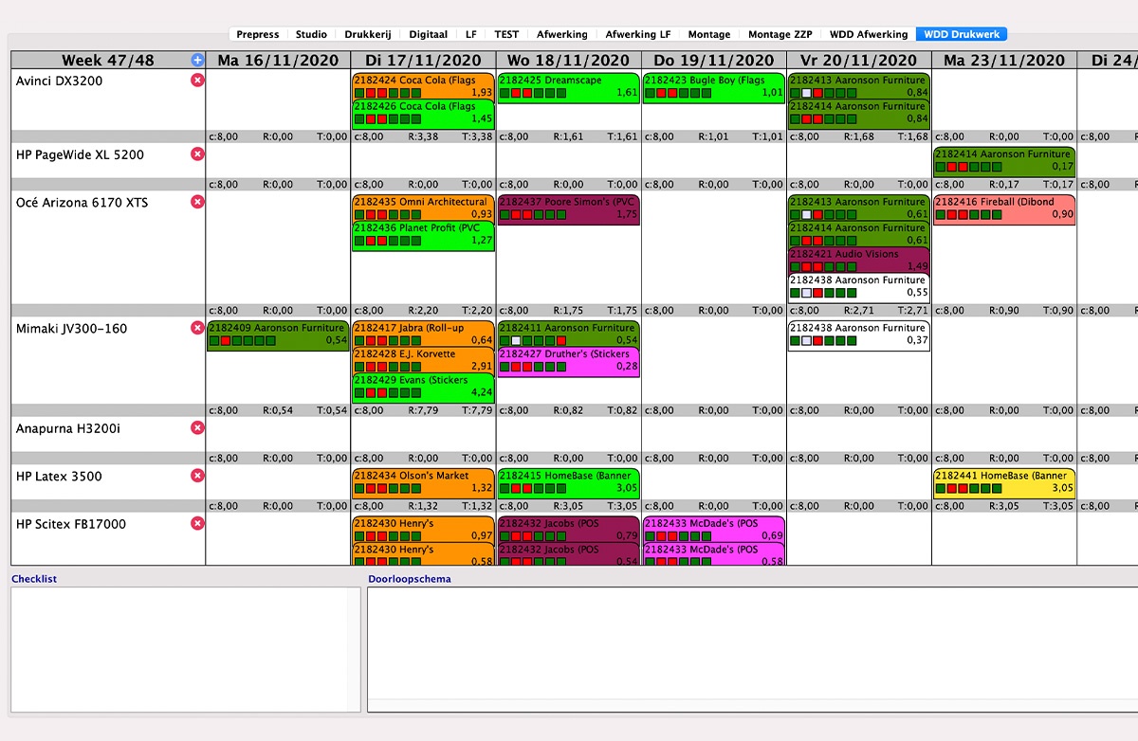
Task: Click the Wo 18/11/2020 column header
Action: (568, 60)
